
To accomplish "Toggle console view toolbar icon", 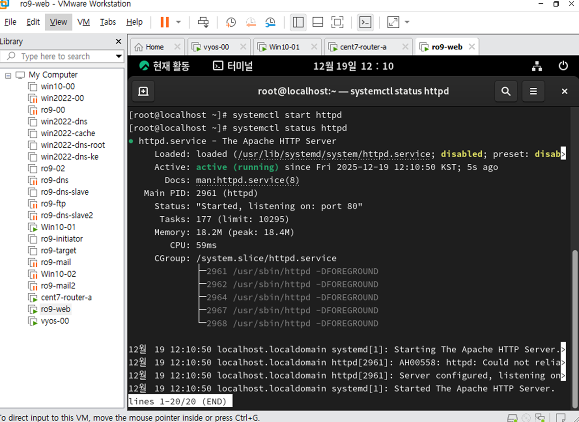I will pos(366,22).
